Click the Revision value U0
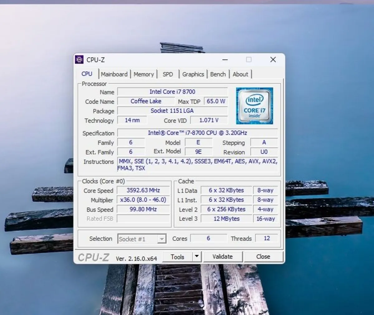The image size is (374, 315). tap(264, 152)
